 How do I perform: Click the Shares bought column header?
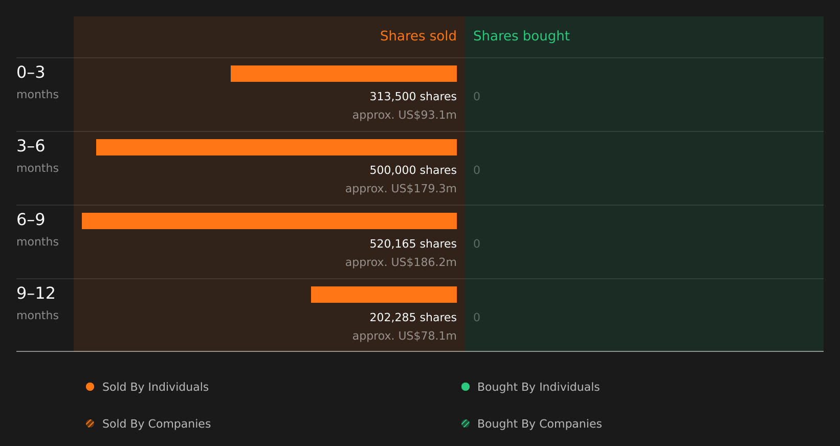click(x=521, y=36)
